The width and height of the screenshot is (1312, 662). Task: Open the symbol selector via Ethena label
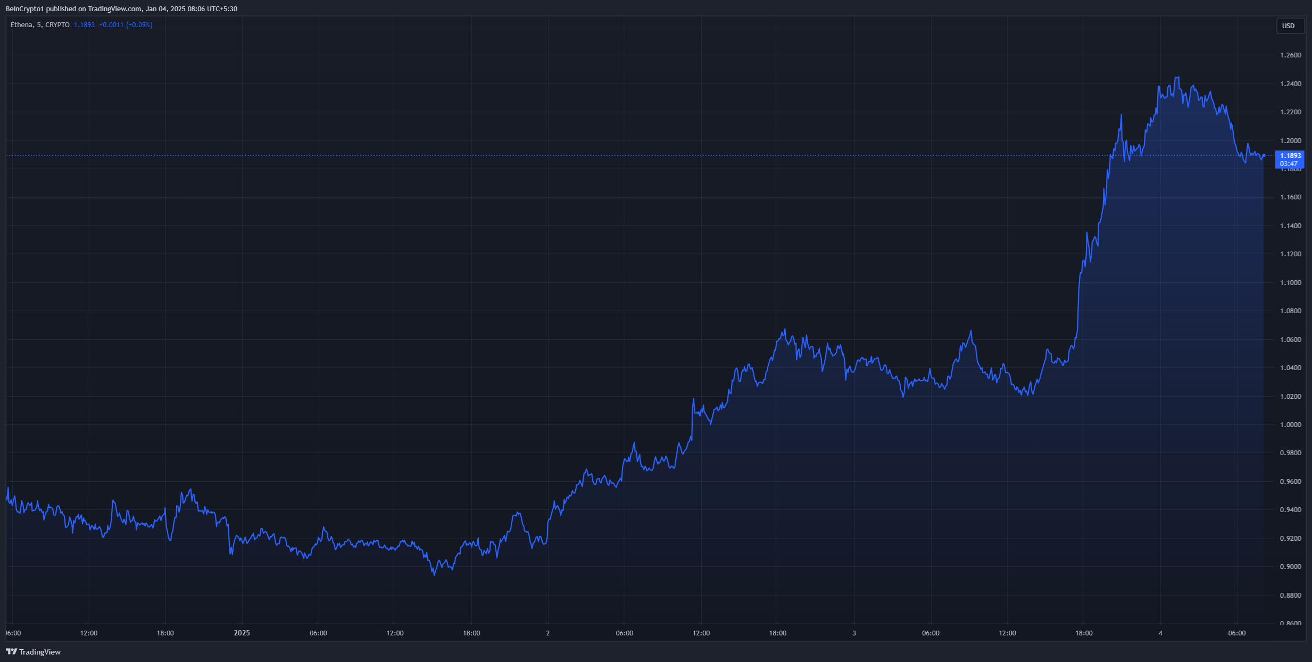tap(22, 24)
